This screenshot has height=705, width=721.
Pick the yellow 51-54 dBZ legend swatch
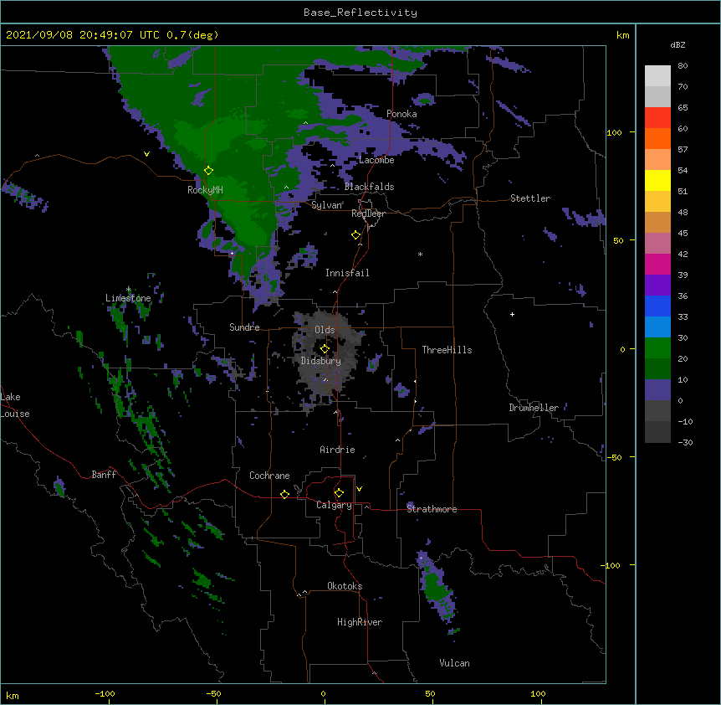657,180
